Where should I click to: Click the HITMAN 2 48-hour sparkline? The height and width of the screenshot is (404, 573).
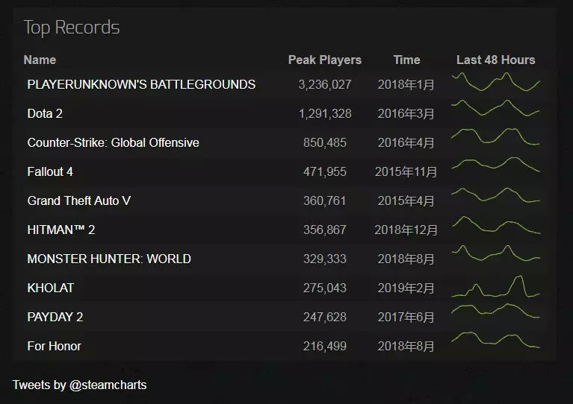495,225
